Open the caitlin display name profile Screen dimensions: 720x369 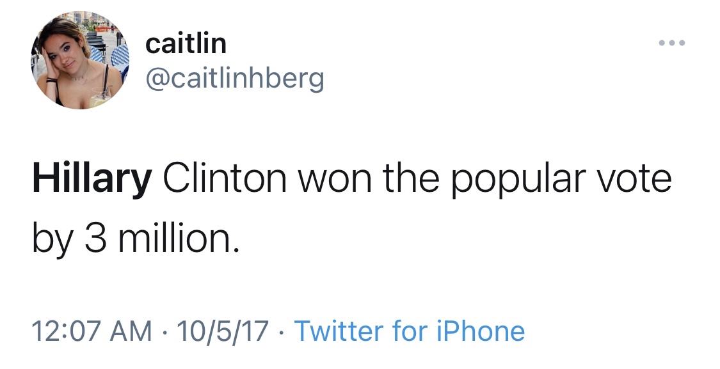point(186,43)
